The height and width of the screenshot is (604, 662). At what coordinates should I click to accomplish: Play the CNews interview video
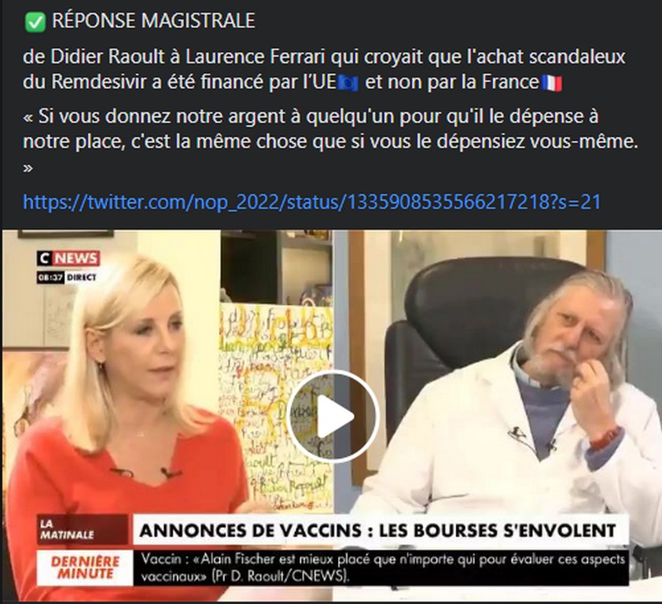point(333,417)
